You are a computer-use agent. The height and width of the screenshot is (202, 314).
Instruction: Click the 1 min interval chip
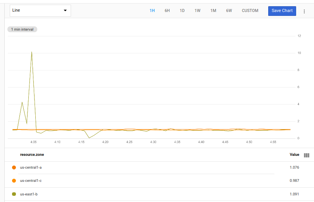tap(22, 29)
